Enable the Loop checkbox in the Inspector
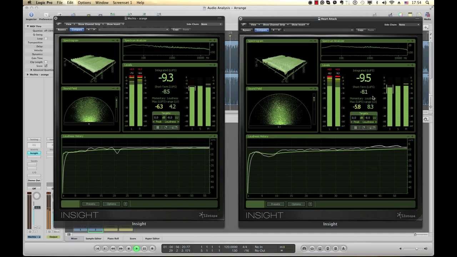 click(x=46, y=39)
